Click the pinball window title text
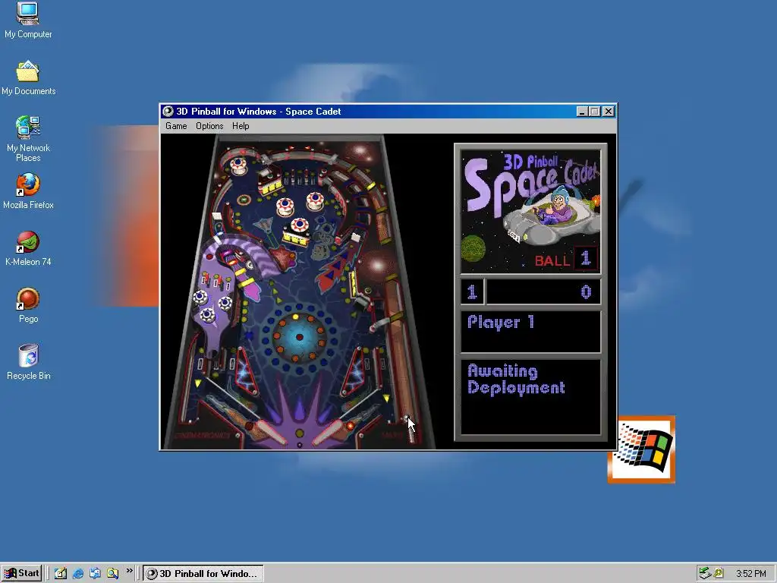This screenshot has height=583, width=777. [x=258, y=111]
